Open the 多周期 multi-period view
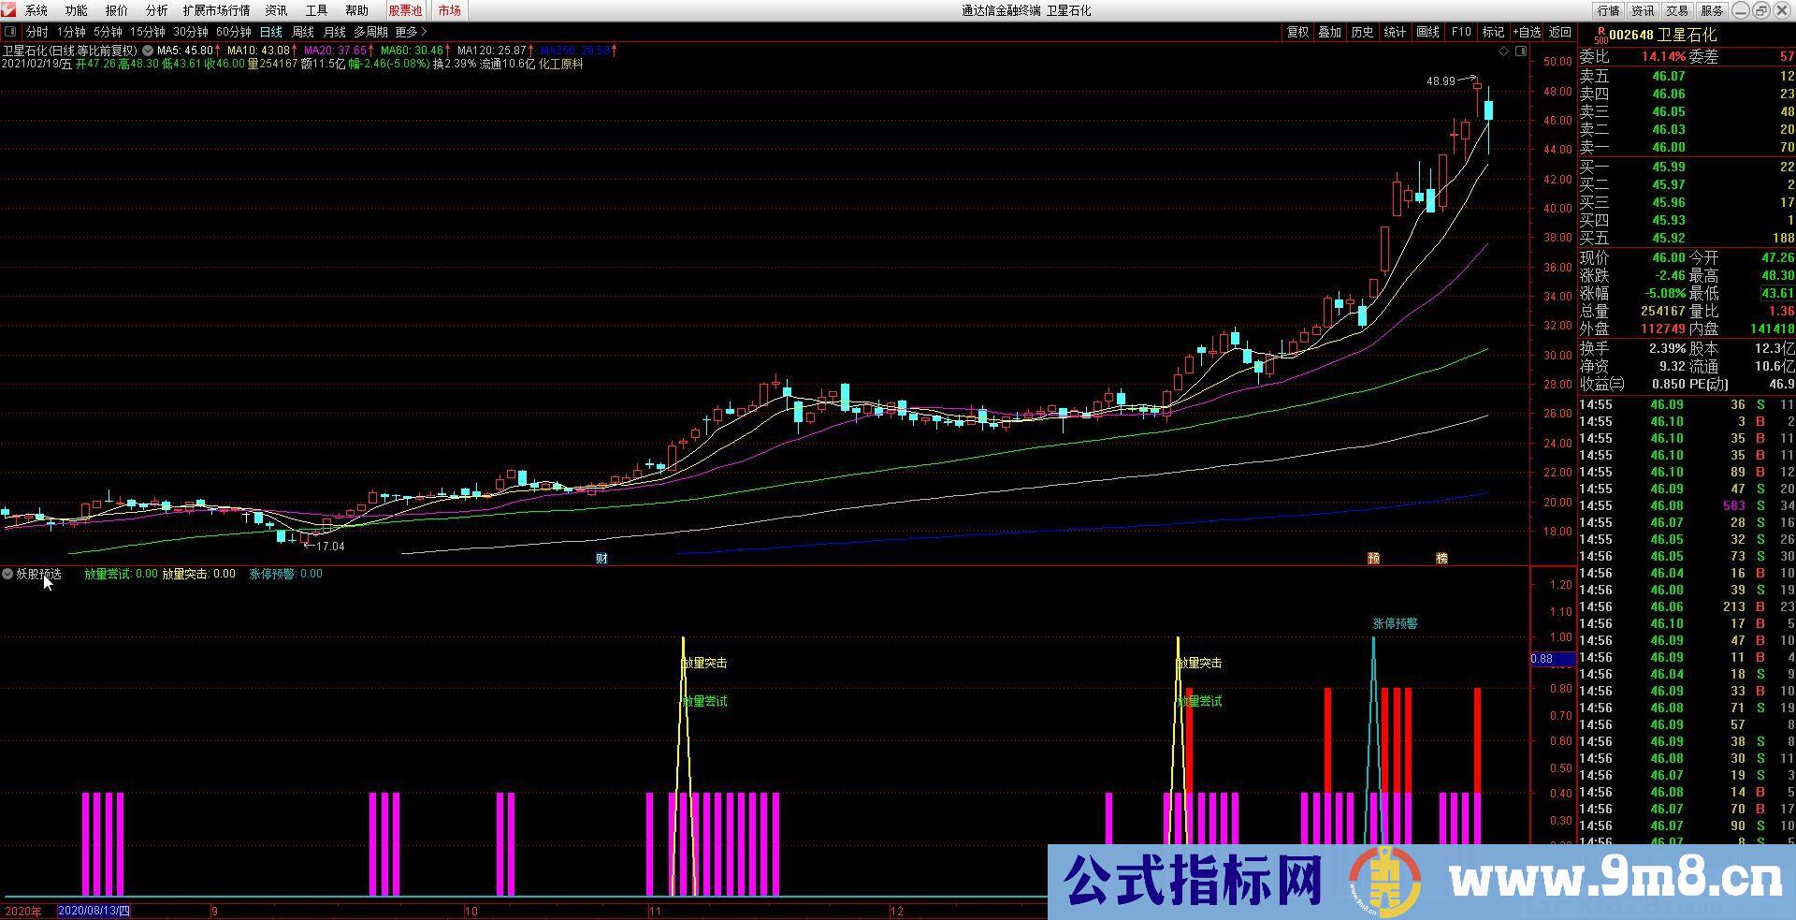 click(x=370, y=32)
